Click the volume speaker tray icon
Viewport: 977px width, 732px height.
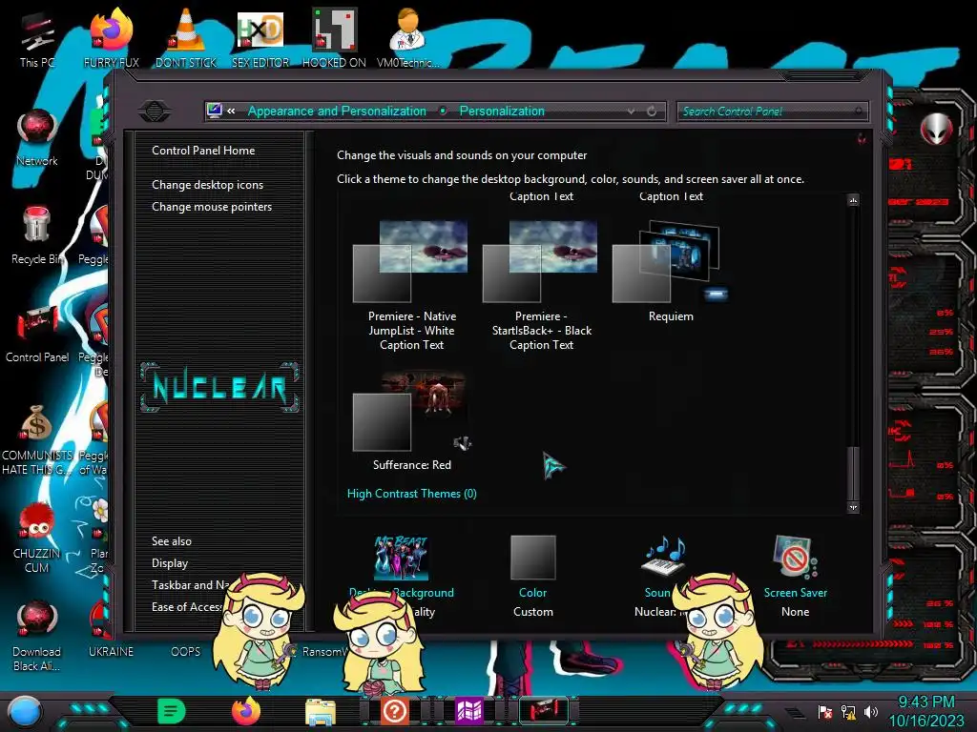tap(871, 711)
